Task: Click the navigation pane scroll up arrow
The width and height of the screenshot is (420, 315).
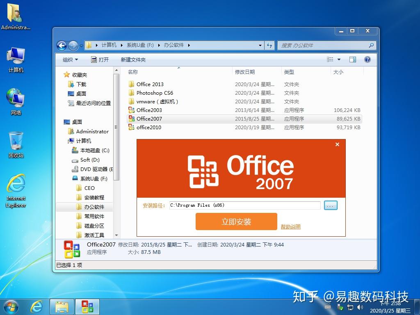Action: [x=116, y=71]
